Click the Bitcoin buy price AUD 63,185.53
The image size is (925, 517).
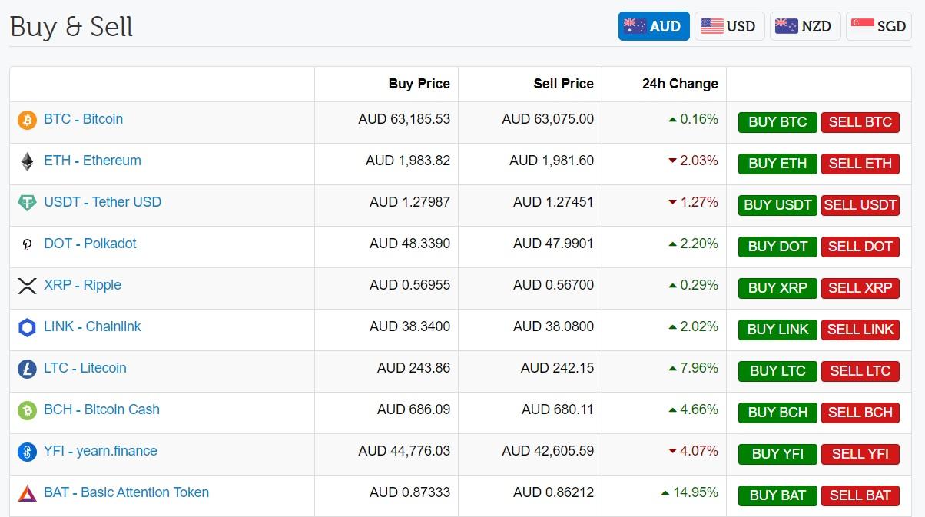pos(404,119)
